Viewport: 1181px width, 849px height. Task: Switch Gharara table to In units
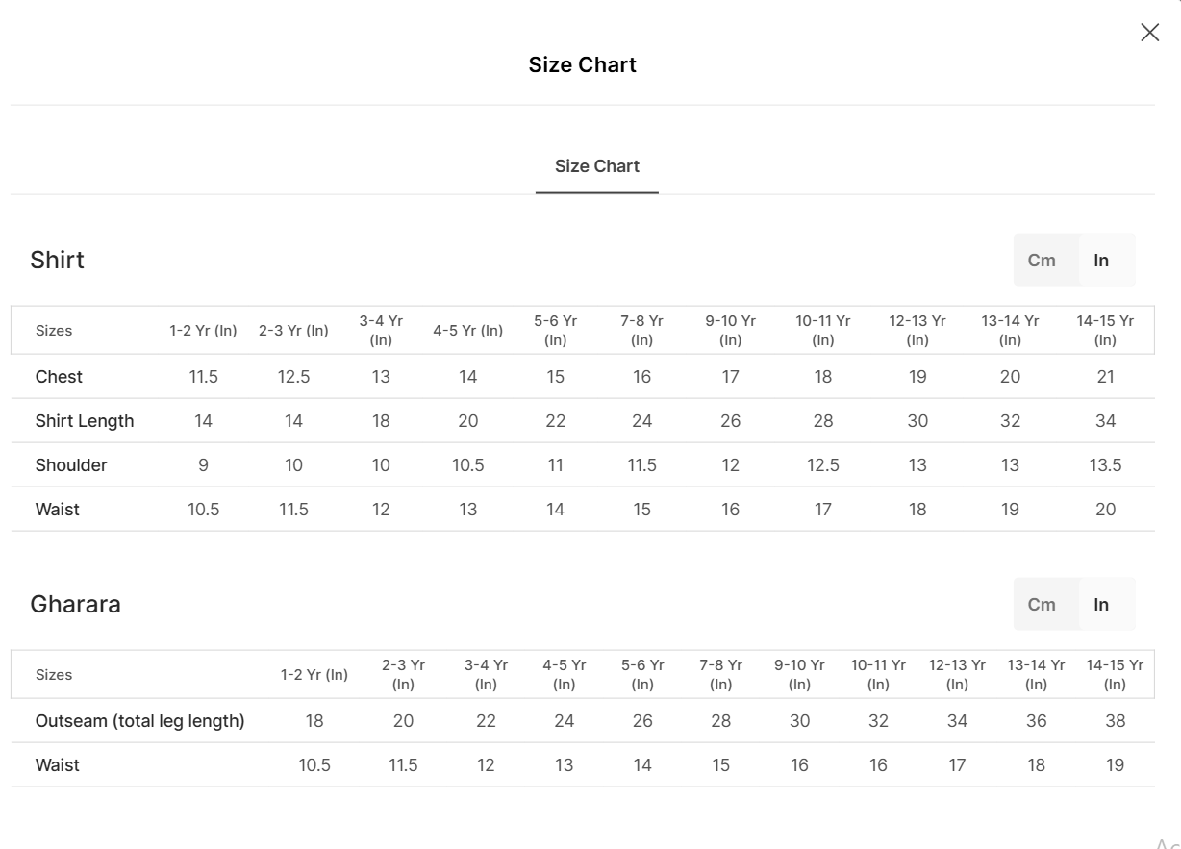[1101, 605]
